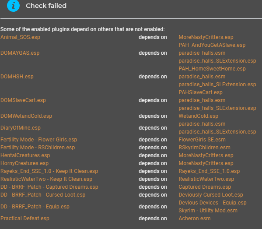The width and height of the screenshot is (262, 229).
Task: Open Rayeks_End_SSE_1.0 - Keep It Clean.esp
Action: point(49,171)
